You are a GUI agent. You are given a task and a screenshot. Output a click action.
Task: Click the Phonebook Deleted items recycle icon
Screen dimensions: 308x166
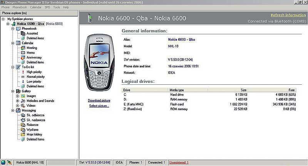[23, 38]
